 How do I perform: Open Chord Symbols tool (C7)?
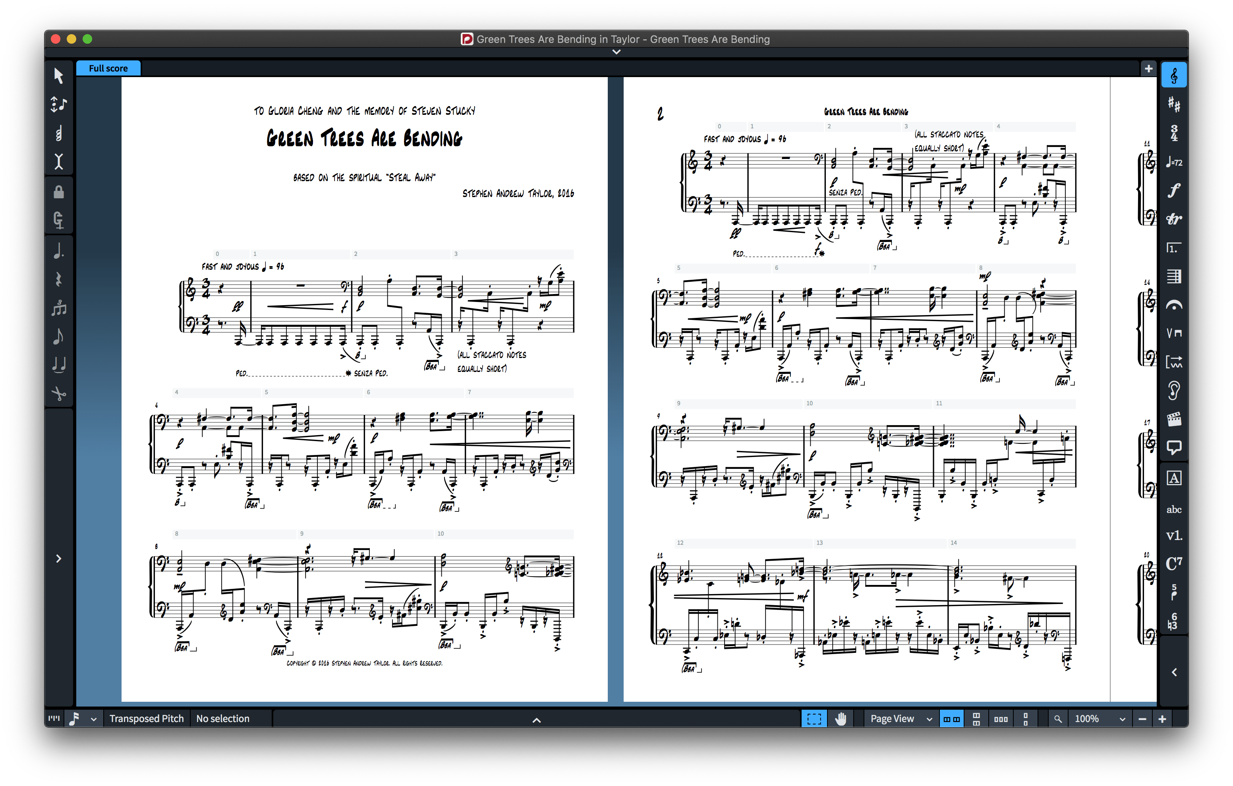click(1173, 563)
